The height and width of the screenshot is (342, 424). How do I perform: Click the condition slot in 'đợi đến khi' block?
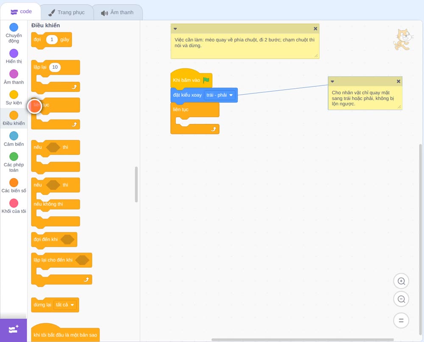tap(67, 239)
